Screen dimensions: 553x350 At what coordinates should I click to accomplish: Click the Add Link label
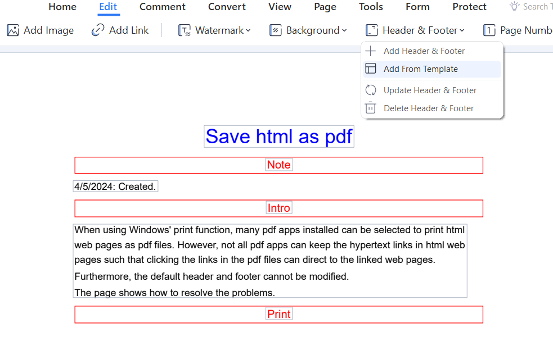coord(129,30)
